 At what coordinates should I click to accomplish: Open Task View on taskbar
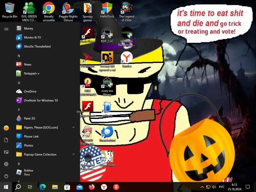[30, 187]
